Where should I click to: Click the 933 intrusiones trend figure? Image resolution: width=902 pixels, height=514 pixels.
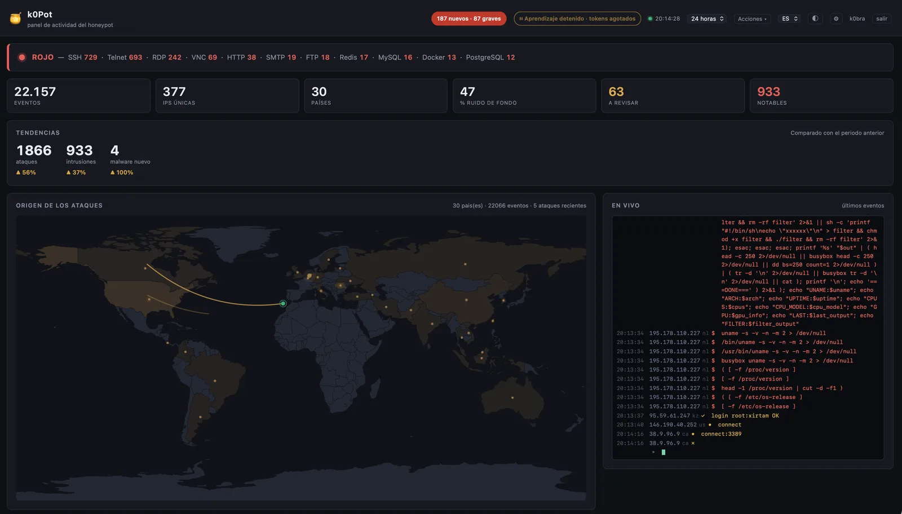pos(79,150)
